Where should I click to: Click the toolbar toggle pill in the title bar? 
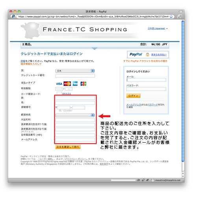coord(181,11)
